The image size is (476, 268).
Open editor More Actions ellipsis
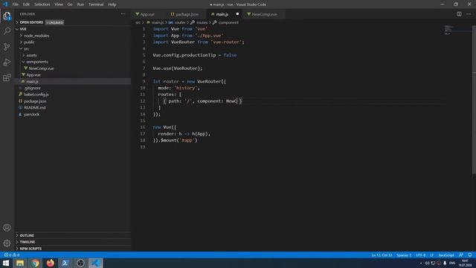point(469,14)
